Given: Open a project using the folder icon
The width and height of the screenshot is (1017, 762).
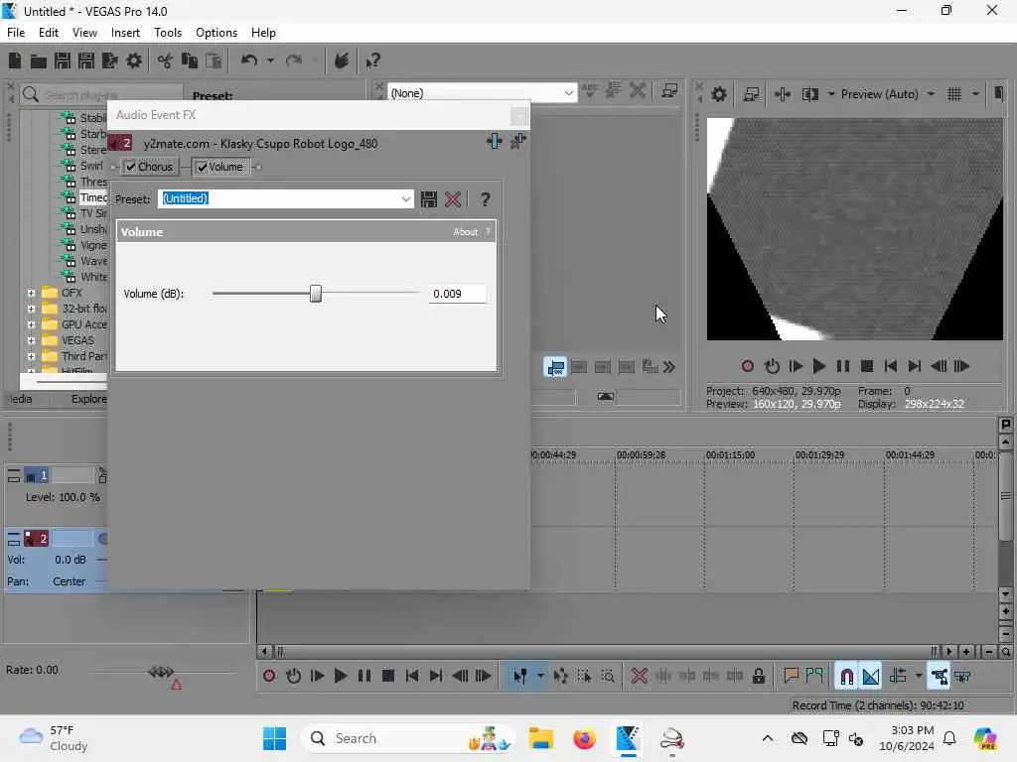Looking at the screenshot, I should [39, 61].
